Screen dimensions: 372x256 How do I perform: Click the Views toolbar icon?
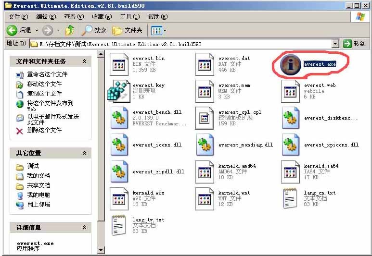click(x=156, y=30)
